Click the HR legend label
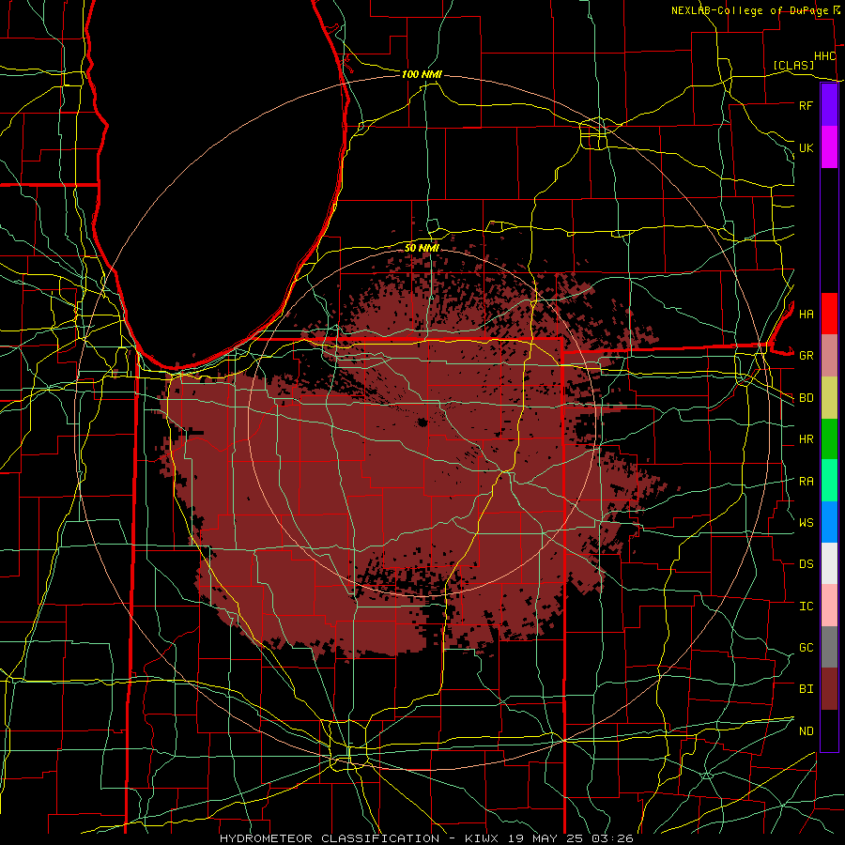Screen dimensions: 845x845 pos(806,439)
